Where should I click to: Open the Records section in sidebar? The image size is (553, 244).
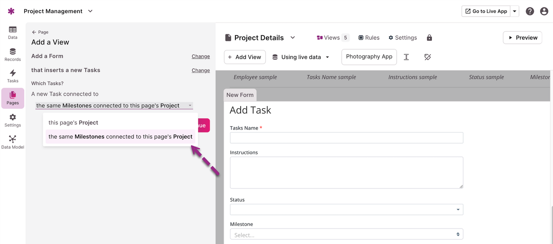[13, 54]
